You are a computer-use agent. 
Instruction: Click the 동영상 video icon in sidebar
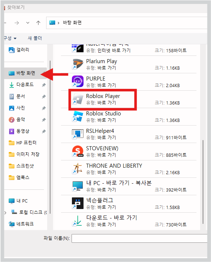pos(12,131)
